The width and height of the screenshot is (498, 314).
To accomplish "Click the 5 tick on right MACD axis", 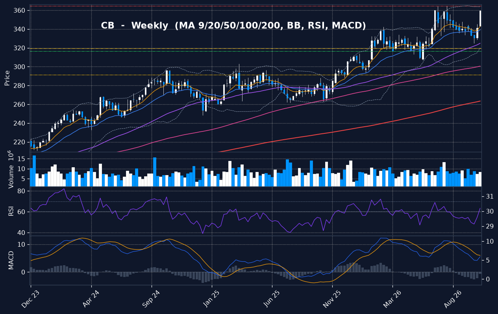I will tap(487, 260).
